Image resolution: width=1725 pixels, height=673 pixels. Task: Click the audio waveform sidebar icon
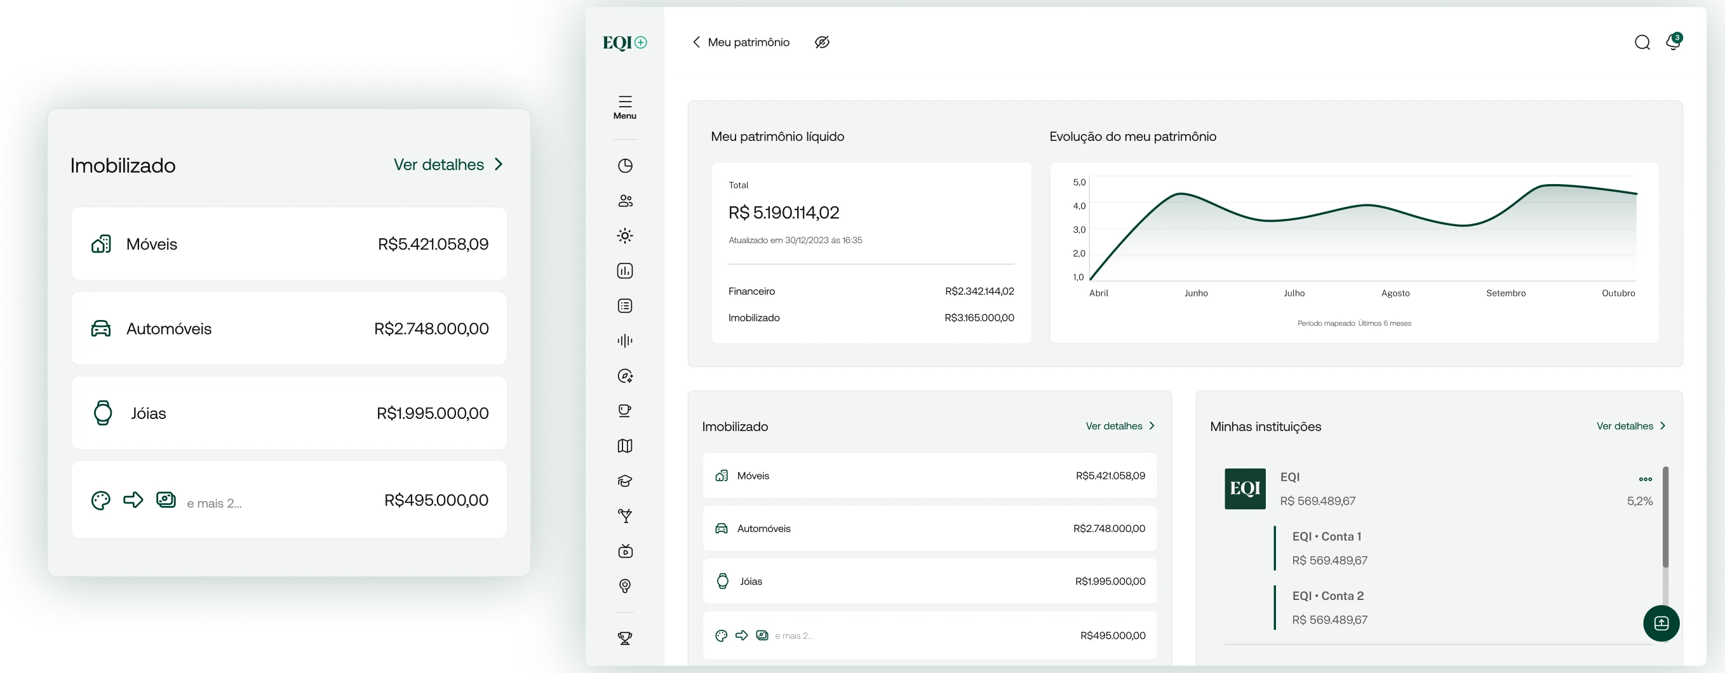click(x=625, y=341)
